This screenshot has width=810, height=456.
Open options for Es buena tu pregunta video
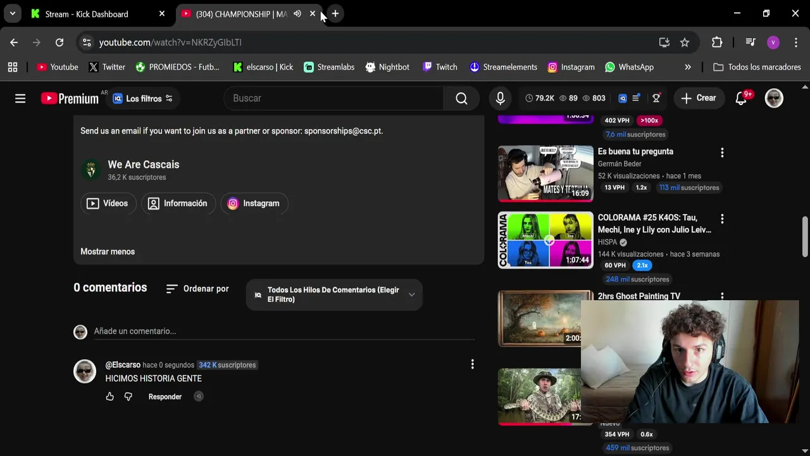pos(722,153)
